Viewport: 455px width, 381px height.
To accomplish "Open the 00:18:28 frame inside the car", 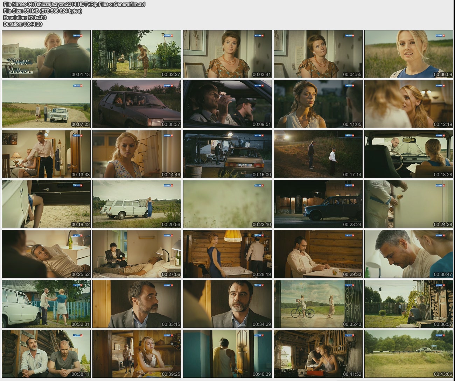I will point(408,154).
